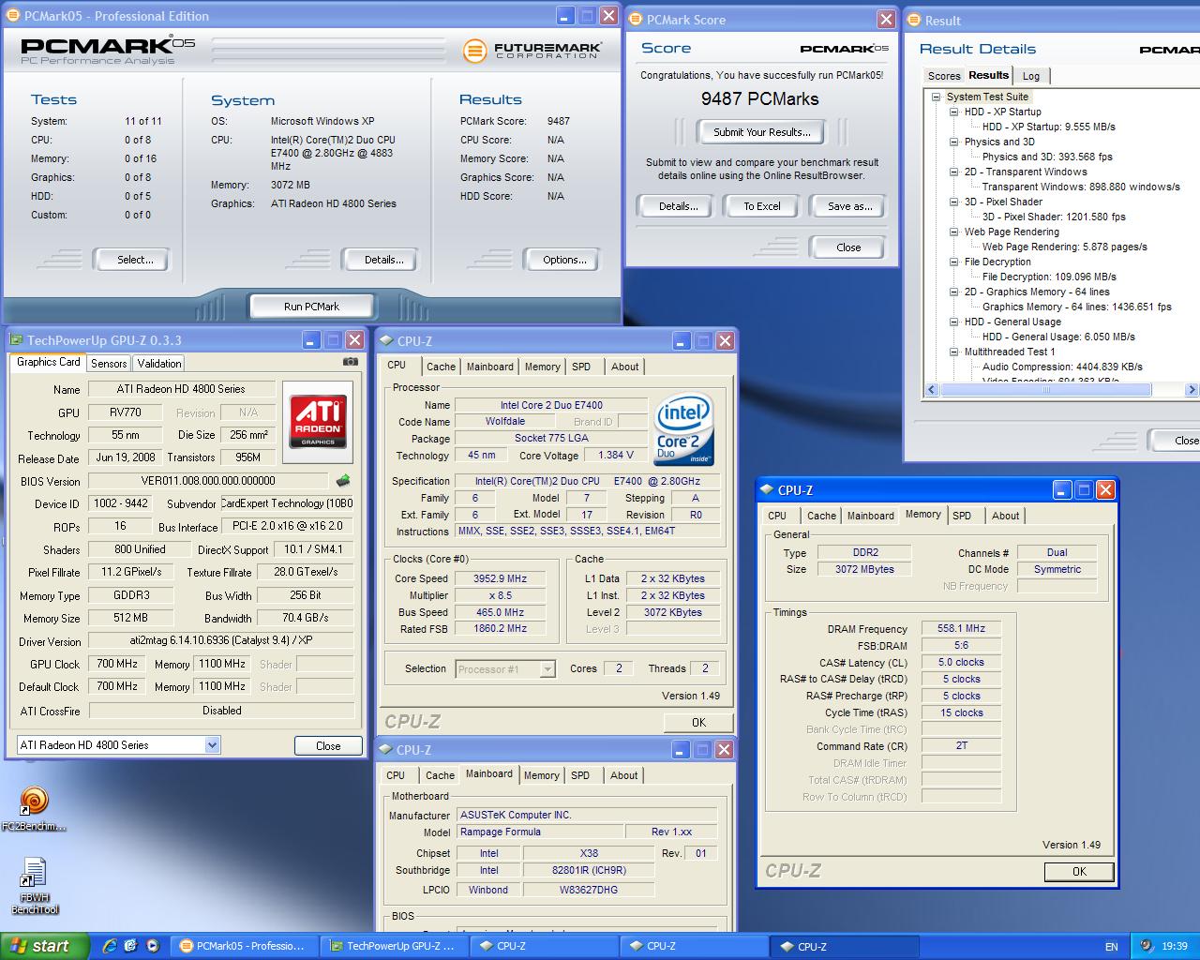1200x960 pixels.
Task: Click right arrow of Result horizontal scrollbar
Action: 1191,390
